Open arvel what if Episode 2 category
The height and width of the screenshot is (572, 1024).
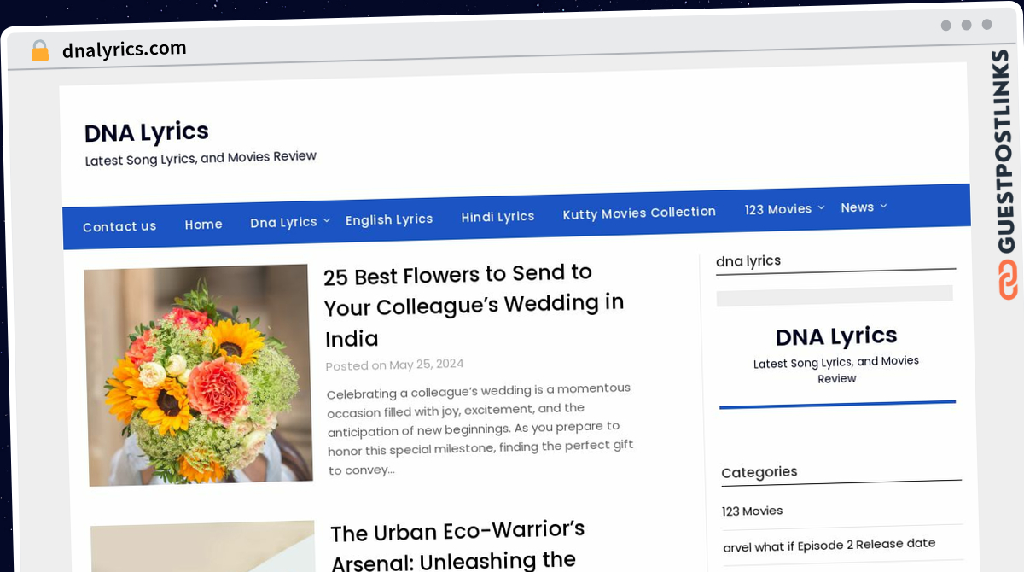[x=829, y=544]
